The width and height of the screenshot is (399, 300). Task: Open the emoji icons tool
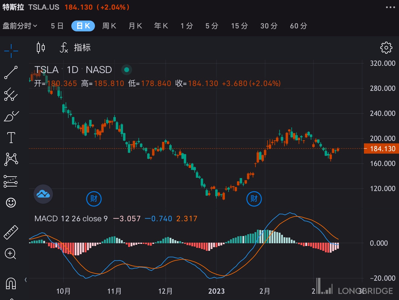point(11,203)
